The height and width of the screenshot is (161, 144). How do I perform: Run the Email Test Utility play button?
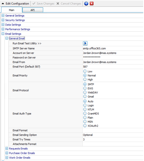[x=85, y=43]
